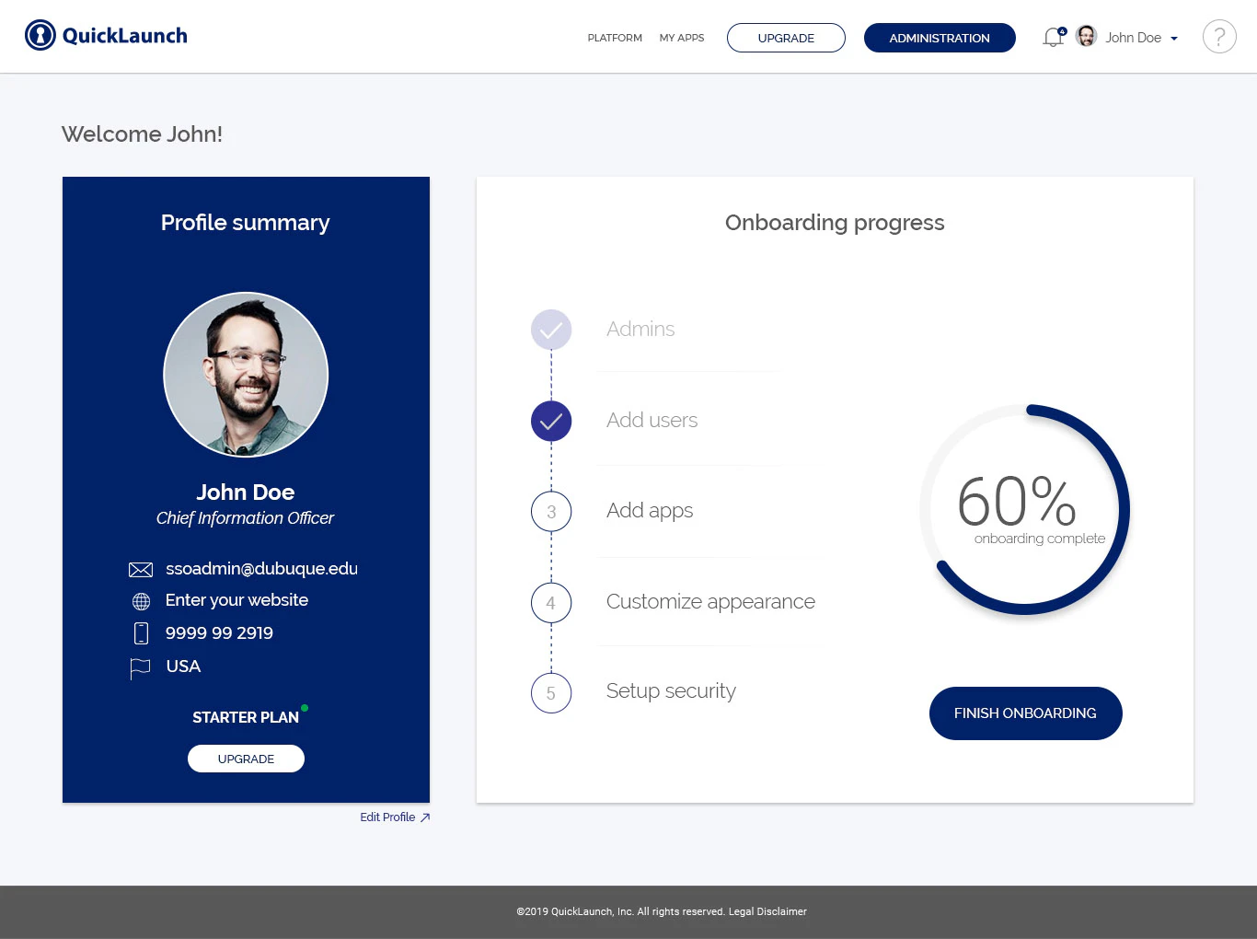Click the QuickLaunch logo
The width and height of the screenshot is (1257, 939).
coord(105,35)
